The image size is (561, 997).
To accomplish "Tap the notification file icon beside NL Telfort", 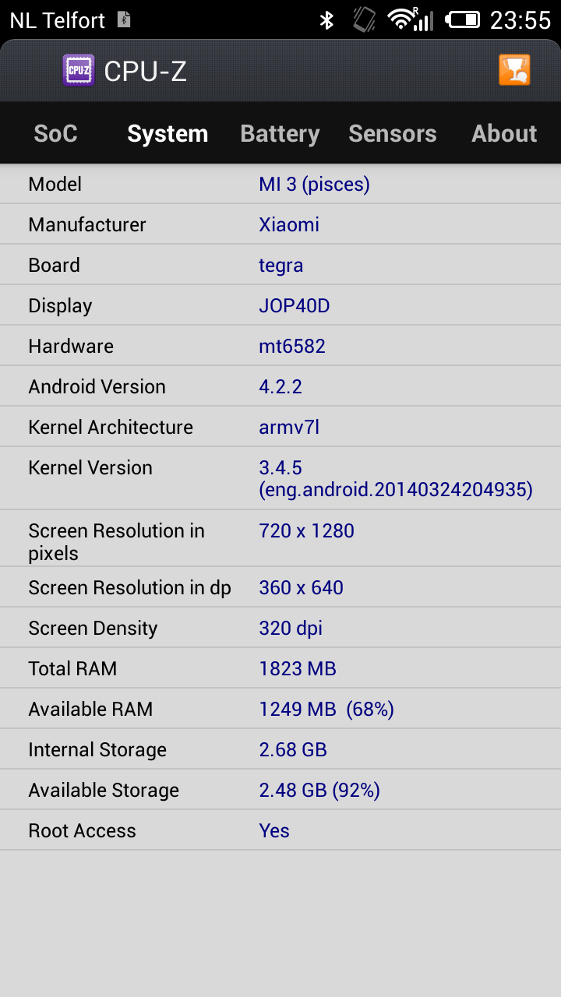I will coord(124,19).
